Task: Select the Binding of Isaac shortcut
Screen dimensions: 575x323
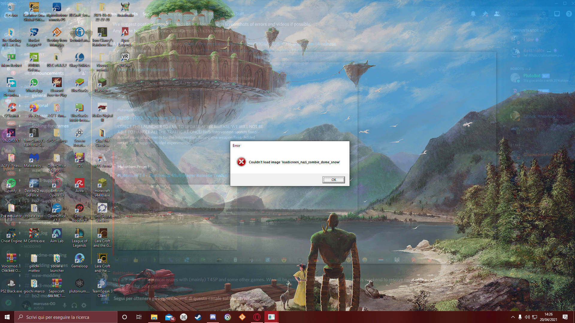Action: tap(11, 37)
